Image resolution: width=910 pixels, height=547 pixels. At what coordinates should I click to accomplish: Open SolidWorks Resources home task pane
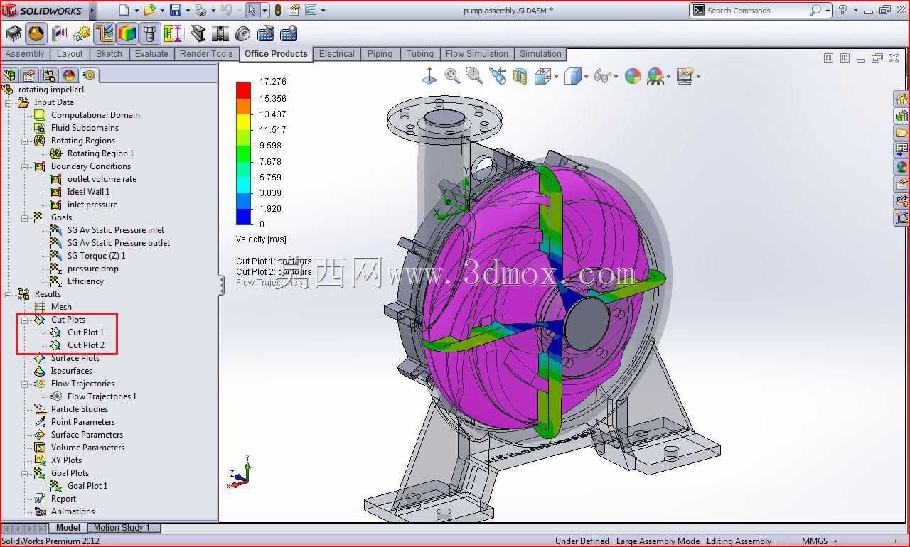click(x=901, y=99)
